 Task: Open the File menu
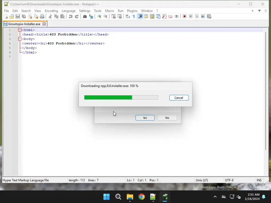click(x=6, y=11)
